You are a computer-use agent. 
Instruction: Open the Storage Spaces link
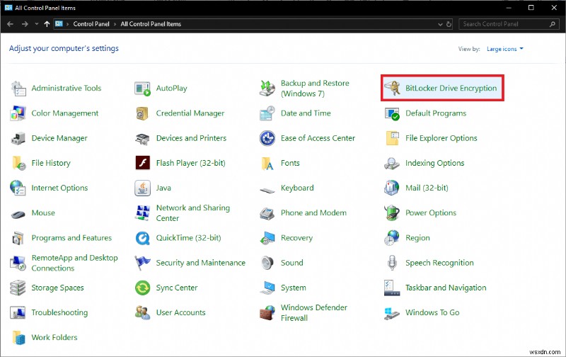coord(57,288)
